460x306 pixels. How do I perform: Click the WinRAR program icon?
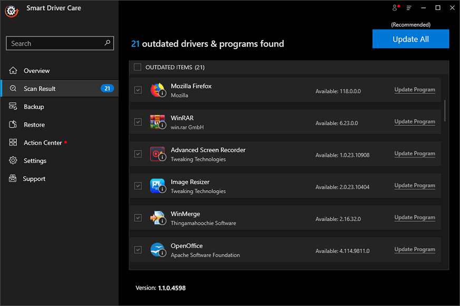coord(157,122)
